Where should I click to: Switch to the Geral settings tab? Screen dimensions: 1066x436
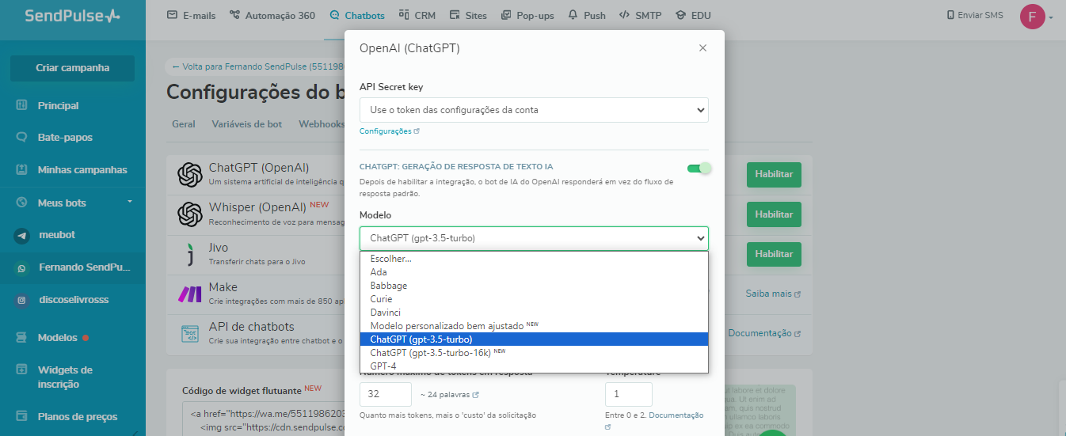184,124
